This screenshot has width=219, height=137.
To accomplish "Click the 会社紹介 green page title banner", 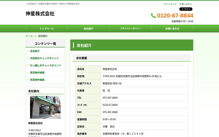I will click(132, 45).
